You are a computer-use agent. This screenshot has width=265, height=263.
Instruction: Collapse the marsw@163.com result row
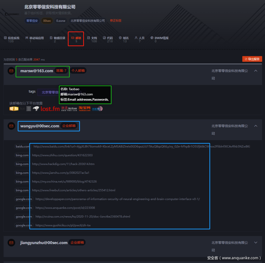point(256,71)
